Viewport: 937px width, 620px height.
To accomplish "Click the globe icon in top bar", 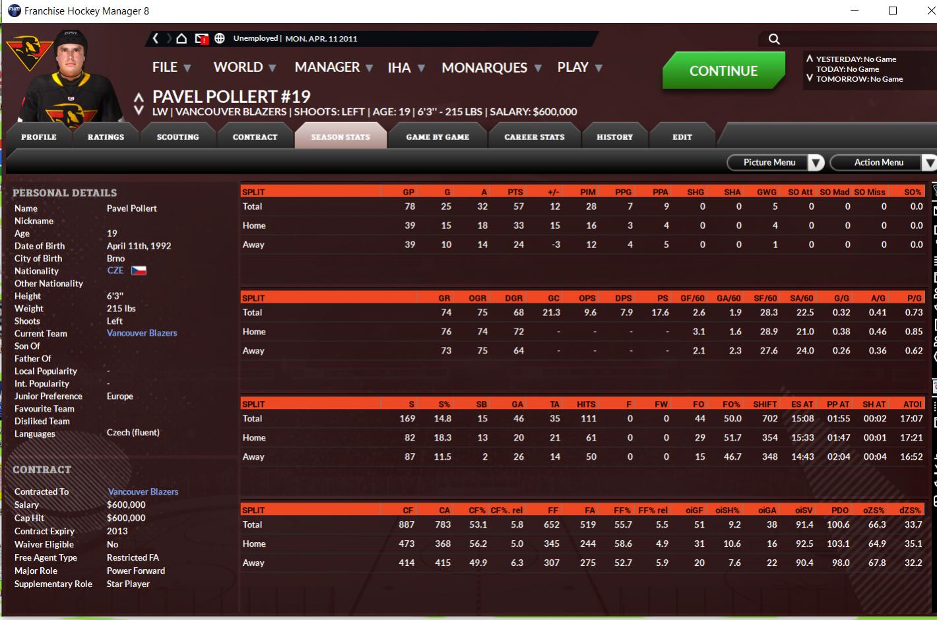I will [220, 39].
